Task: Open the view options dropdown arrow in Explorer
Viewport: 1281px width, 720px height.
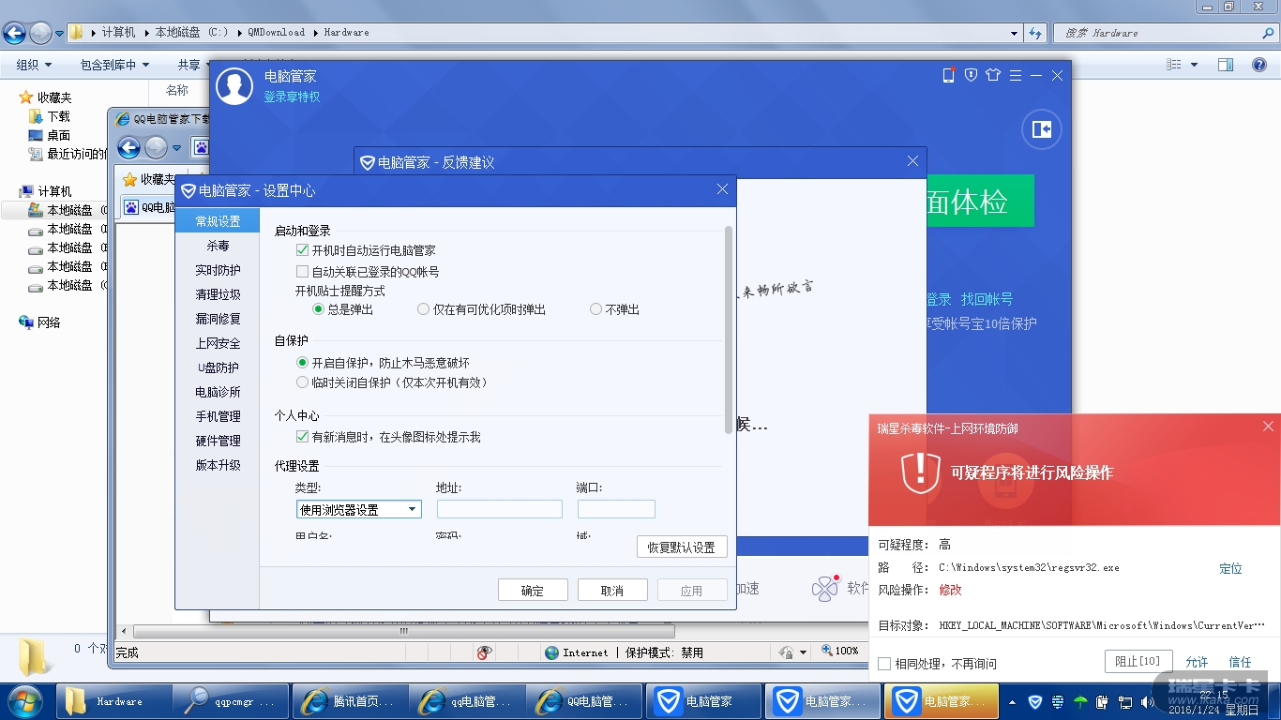Action: click(x=1194, y=65)
